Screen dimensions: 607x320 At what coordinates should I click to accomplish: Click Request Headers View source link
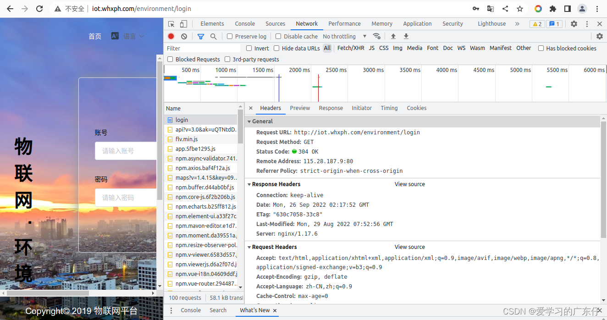pos(410,247)
